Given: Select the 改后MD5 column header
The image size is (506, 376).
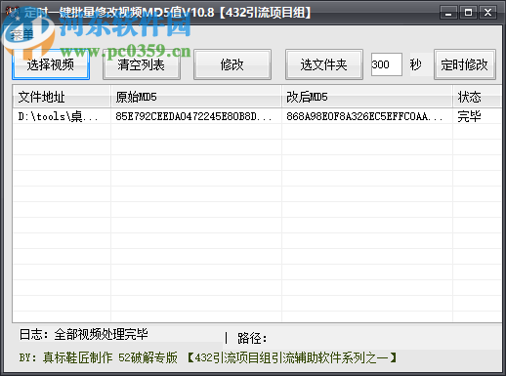Looking at the screenshot, I should click(x=367, y=97).
